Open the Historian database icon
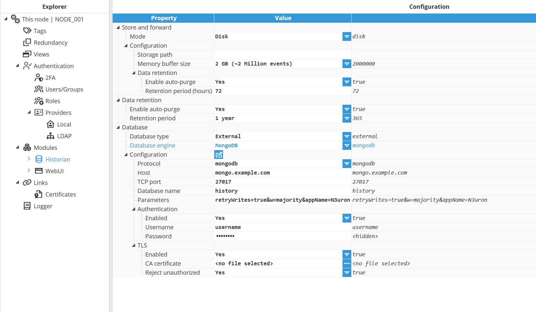The height and width of the screenshot is (312, 536). (x=39, y=159)
